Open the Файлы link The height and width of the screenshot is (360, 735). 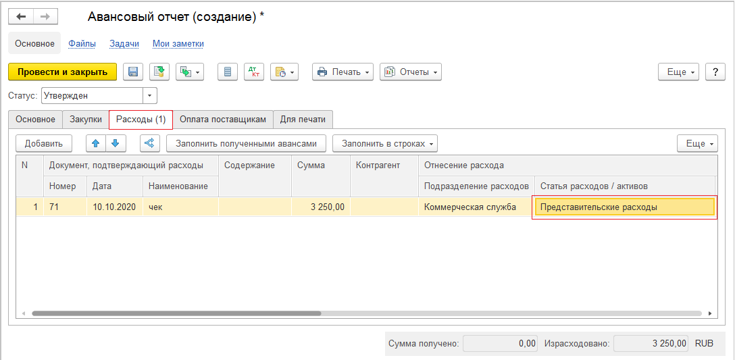coord(82,43)
